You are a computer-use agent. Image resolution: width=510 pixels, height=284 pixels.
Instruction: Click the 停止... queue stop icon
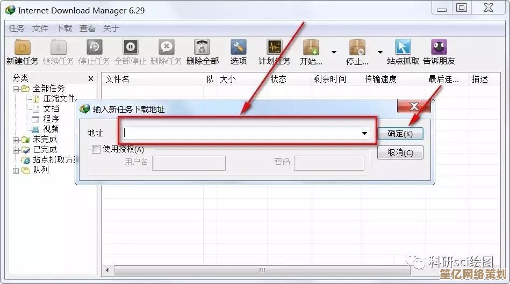pyautogui.click(x=357, y=47)
